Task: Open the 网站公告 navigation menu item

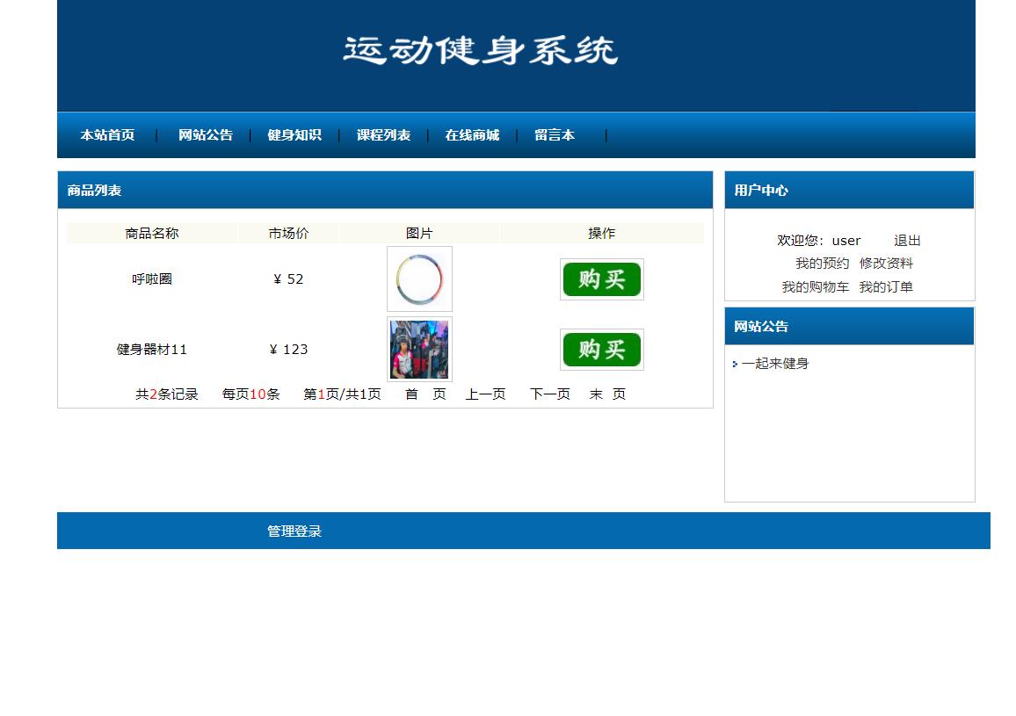Action: [205, 135]
